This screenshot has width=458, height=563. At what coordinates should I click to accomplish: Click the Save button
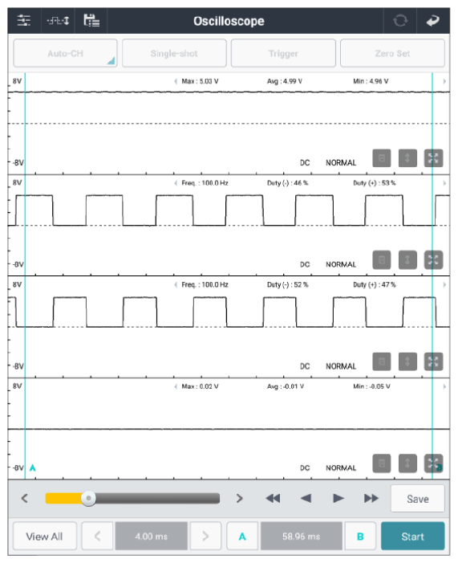[417, 499]
